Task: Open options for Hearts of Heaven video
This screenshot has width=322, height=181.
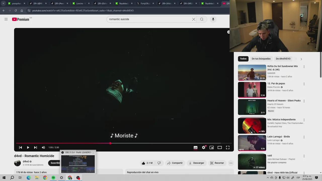Action: pyautogui.click(x=304, y=101)
